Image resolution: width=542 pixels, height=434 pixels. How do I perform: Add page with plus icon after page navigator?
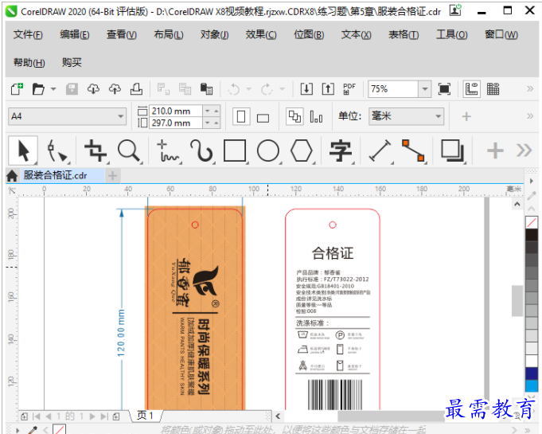(116, 416)
